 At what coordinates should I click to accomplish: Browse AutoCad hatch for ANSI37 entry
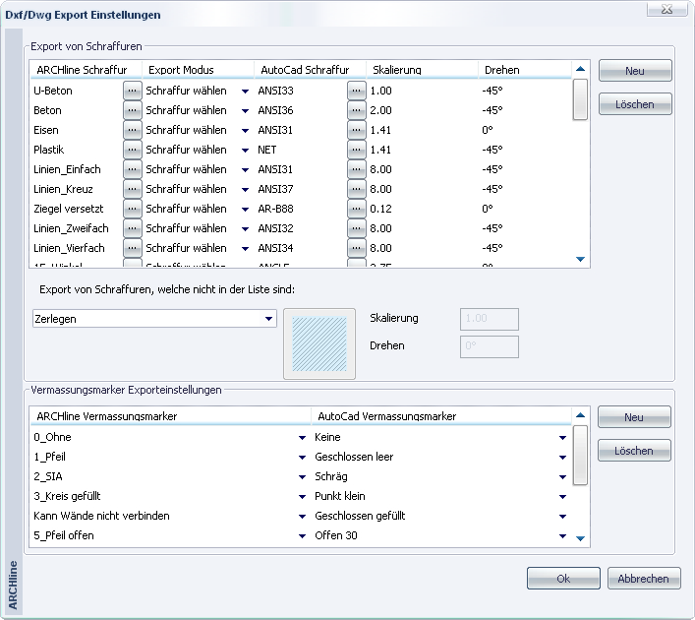(357, 189)
